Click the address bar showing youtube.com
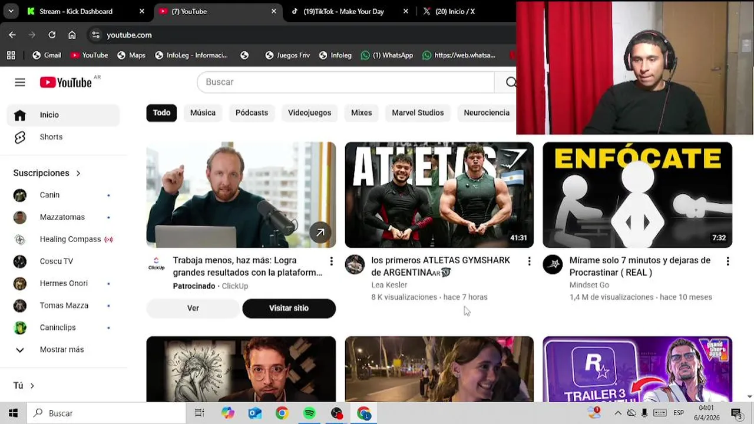The image size is (754, 424). 300,35
